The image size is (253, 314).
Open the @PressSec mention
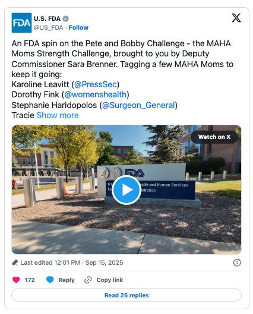point(96,84)
